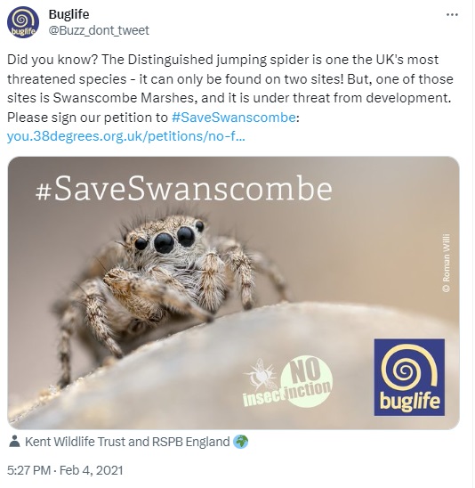Open the Buglife profile avatar

23,22
